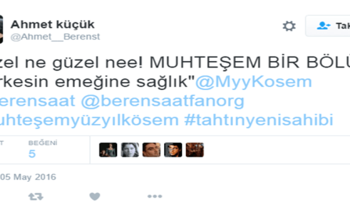This screenshot has height=220, width=350.
Task: Open second liker avatar with woman's face
Action: coord(130,150)
